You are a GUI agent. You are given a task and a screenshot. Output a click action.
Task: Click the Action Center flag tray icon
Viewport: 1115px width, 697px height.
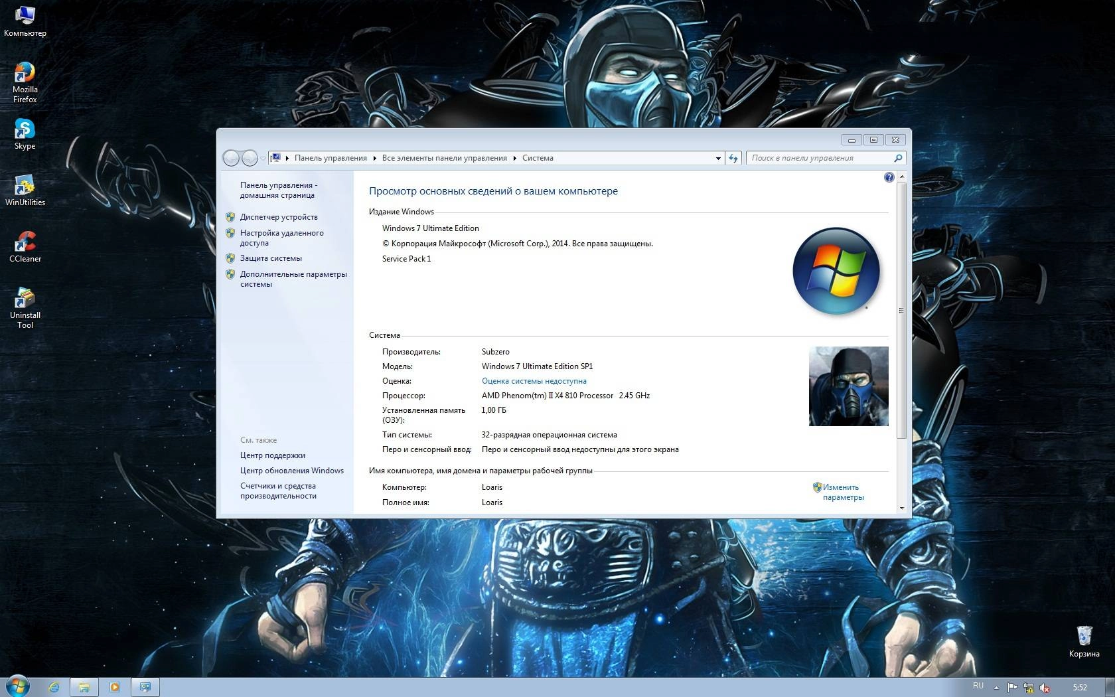[1012, 688]
